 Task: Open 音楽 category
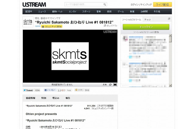click(x=99, y=12)
